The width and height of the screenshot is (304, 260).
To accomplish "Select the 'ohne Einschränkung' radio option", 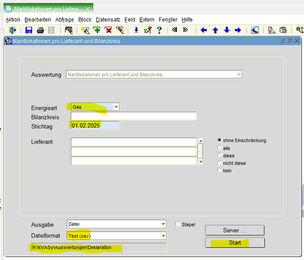I will pos(219,140).
